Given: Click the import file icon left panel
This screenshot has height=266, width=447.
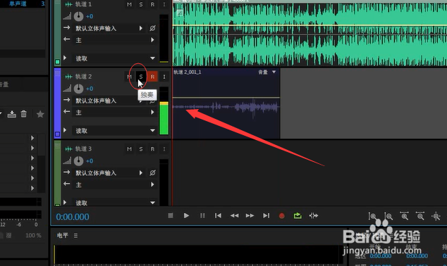Looking at the screenshot, I should point(12,114).
